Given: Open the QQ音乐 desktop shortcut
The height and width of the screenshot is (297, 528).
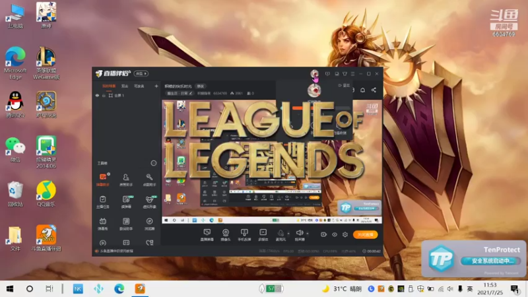Looking at the screenshot, I should pos(46,193).
